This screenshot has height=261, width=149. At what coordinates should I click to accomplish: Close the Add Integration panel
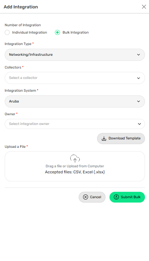tap(144, 7)
